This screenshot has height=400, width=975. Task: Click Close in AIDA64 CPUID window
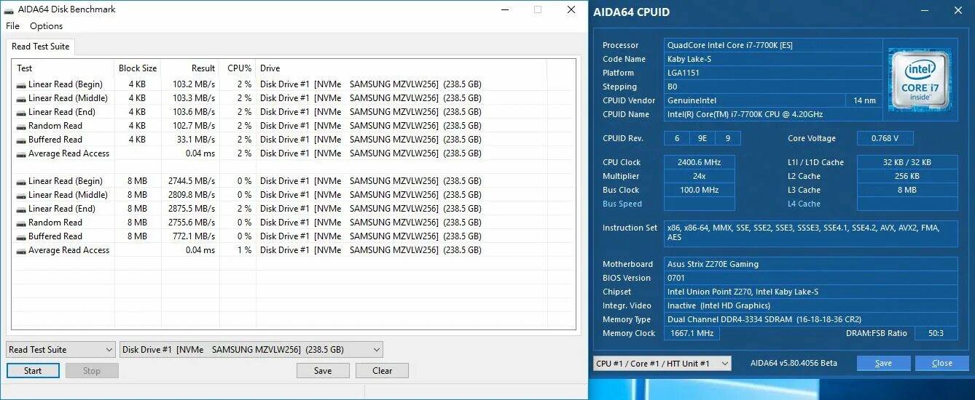[942, 363]
